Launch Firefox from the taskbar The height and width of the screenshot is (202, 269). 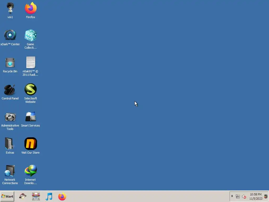[62, 196]
